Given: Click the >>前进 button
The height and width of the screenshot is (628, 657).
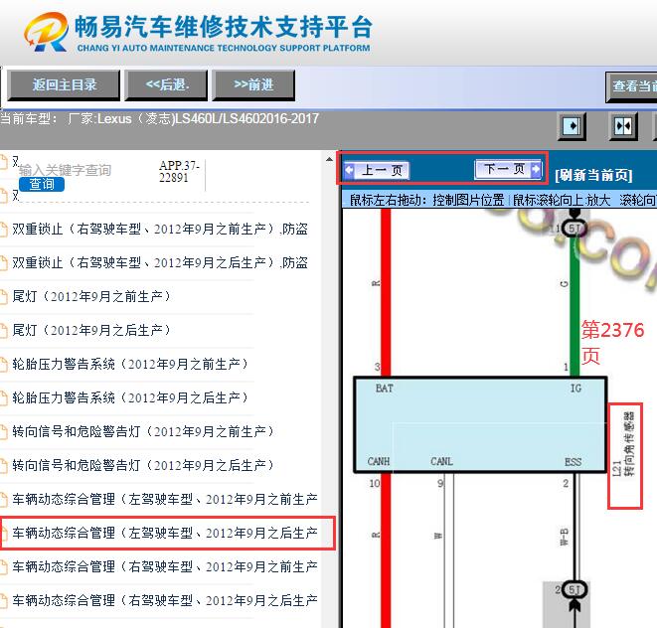Looking at the screenshot, I should (x=253, y=85).
